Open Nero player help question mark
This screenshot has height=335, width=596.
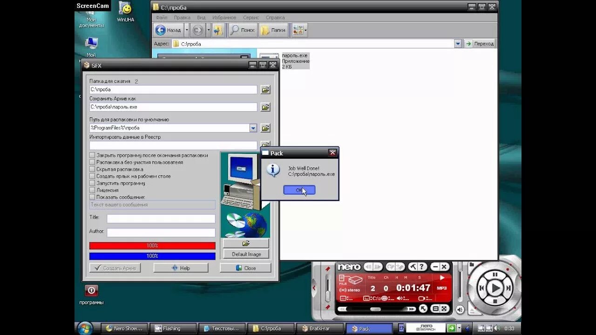(x=422, y=267)
